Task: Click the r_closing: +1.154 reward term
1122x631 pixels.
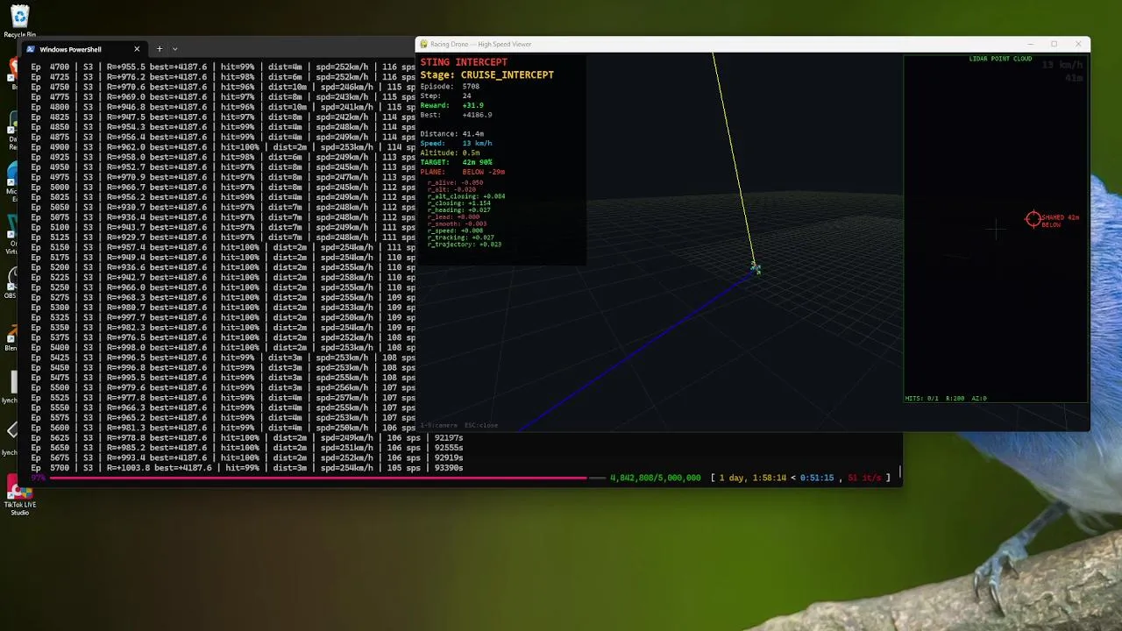Action: tap(459, 203)
